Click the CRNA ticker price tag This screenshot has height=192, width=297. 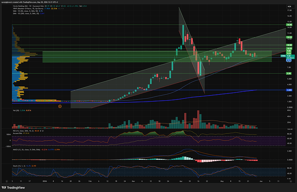(x=283, y=56)
